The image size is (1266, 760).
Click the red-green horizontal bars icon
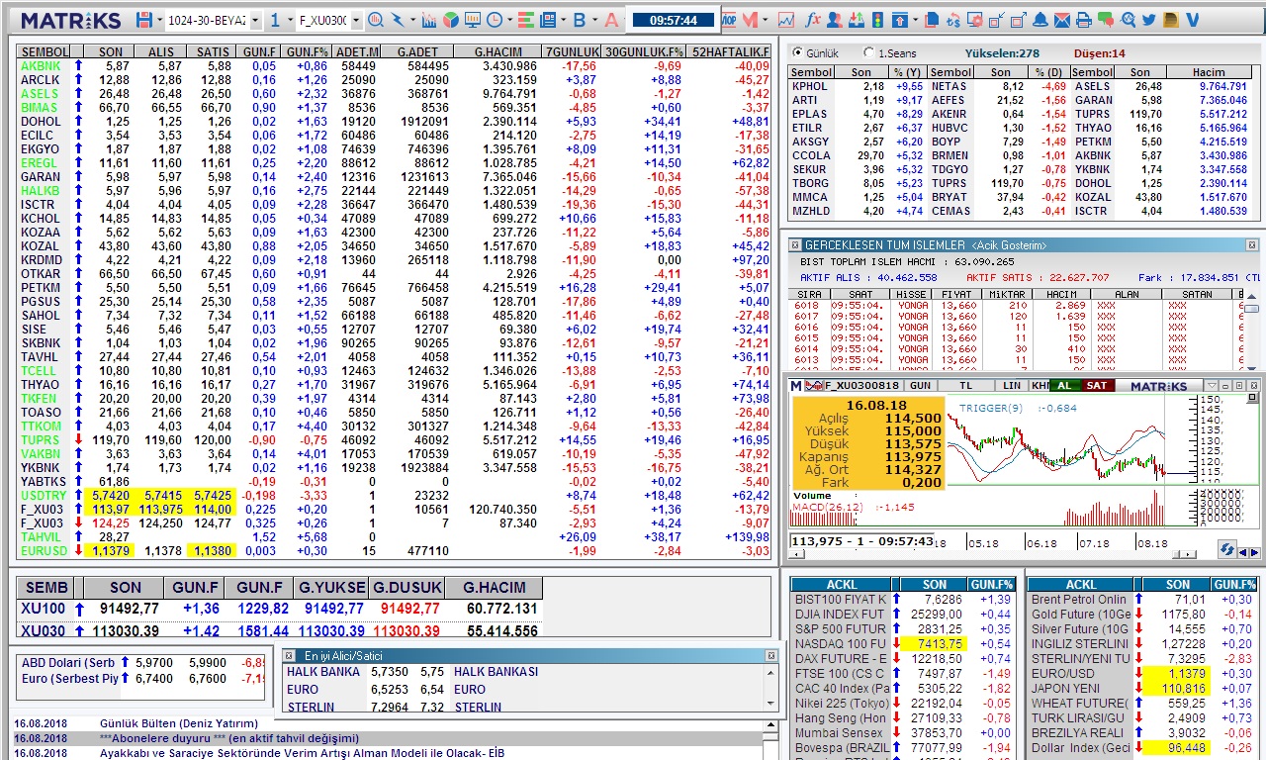click(x=524, y=20)
